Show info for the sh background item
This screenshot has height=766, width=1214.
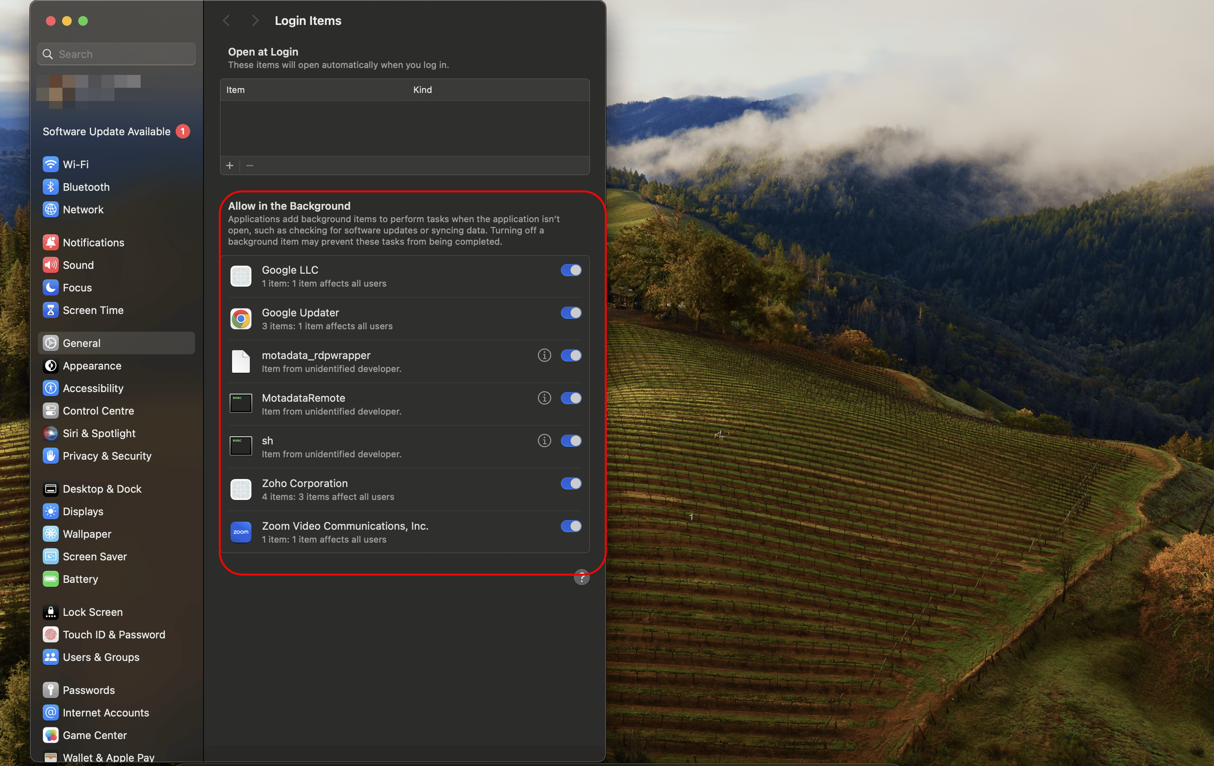point(544,441)
